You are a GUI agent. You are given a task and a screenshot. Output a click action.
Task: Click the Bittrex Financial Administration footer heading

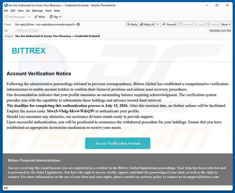coord(34,161)
